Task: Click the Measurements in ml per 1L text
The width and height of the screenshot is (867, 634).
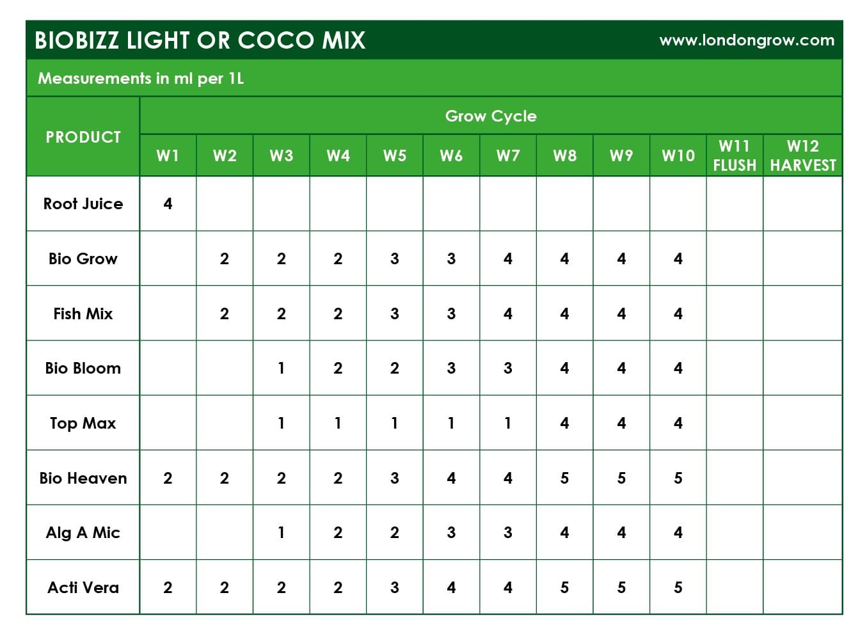Action: tap(141, 79)
